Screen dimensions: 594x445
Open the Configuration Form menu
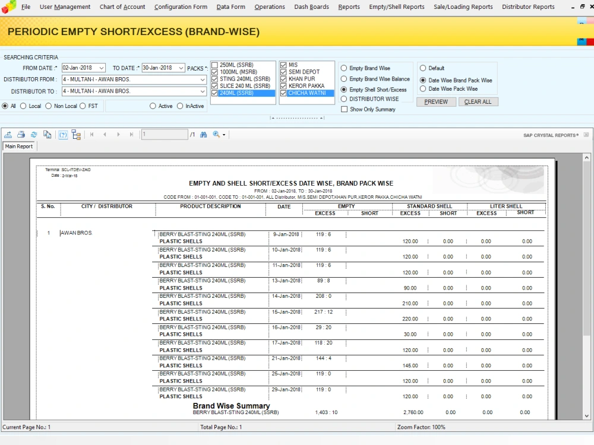(x=181, y=7)
